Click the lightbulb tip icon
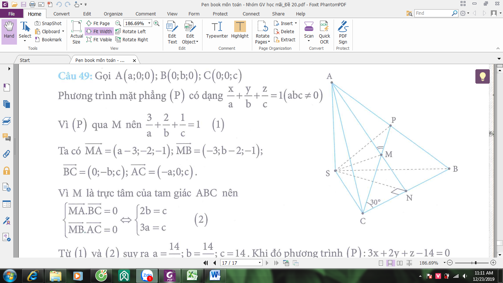 482,76
